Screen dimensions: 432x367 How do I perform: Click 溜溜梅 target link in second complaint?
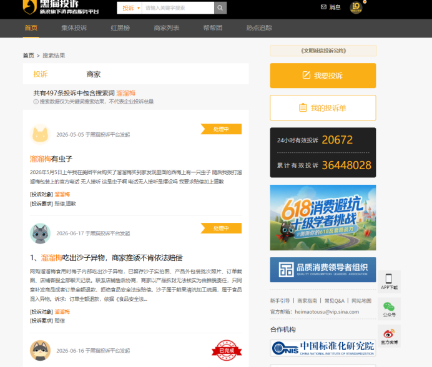[x=62, y=311]
